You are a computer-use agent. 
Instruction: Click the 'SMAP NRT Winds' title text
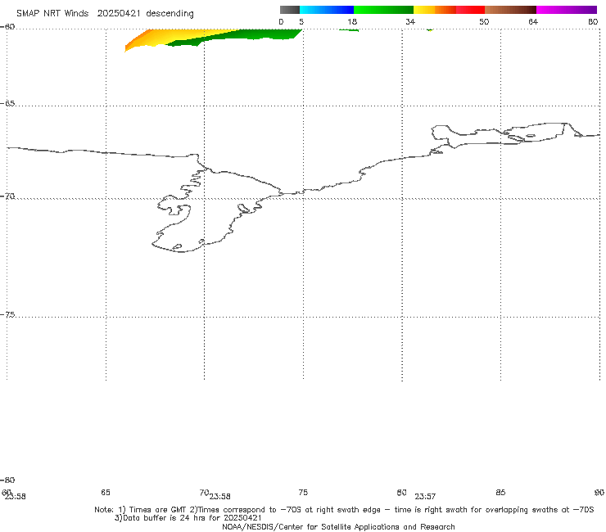[52, 14]
